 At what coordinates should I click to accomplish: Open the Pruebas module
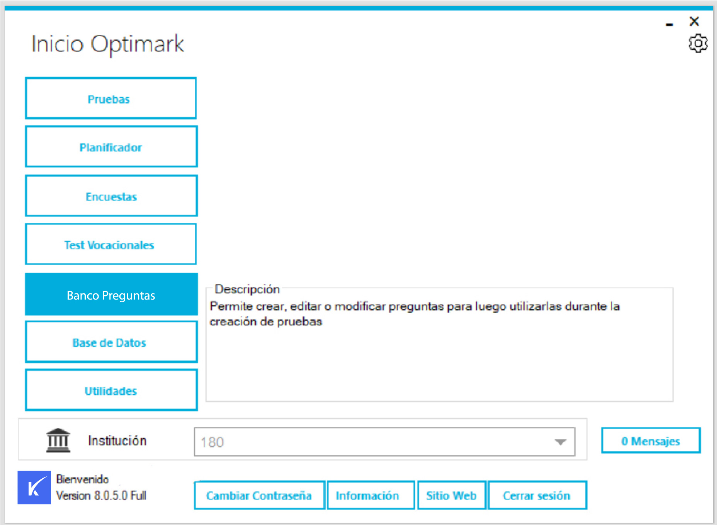111,98
